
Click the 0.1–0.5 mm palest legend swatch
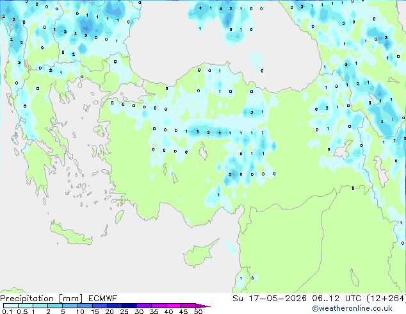coord(11,306)
